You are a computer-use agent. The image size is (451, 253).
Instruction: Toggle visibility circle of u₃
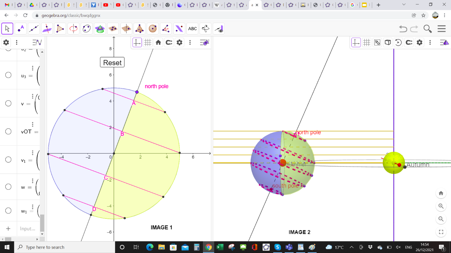coord(8,75)
